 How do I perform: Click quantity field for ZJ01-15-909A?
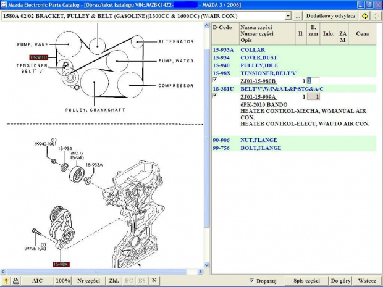tap(313, 97)
